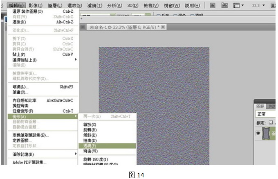Screen dimensions: 278x179
Task: Choose 縮放(S) scale transform
Action: coord(107,125)
